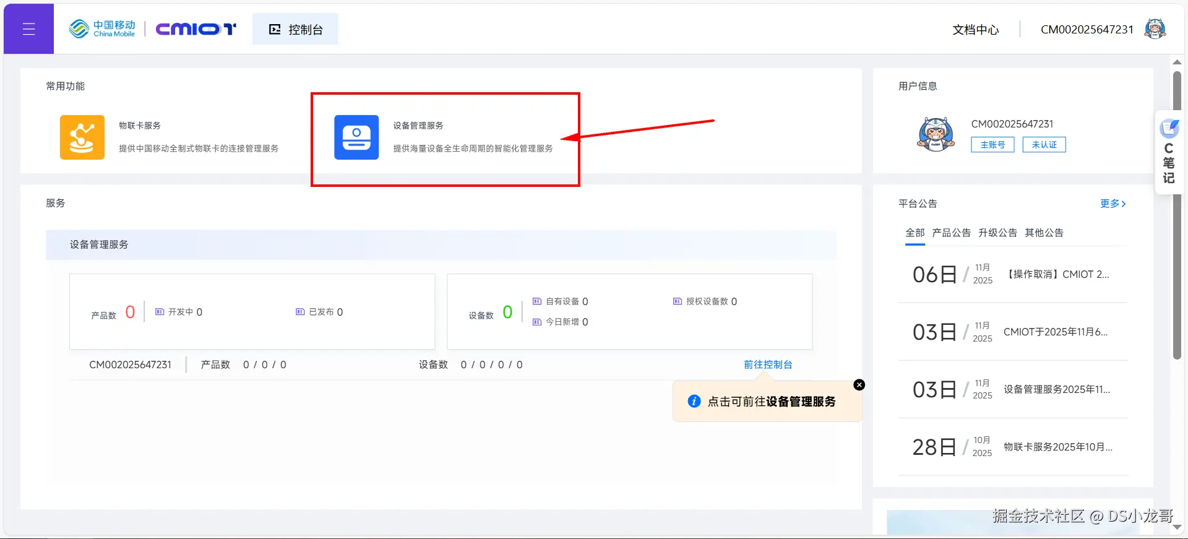
Task: Open the blue device management service icon
Action: (x=356, y=137)
